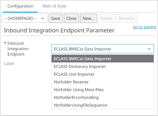Click the Inbound Integration Endpoint combo field
The image size is (158, 116).
click(x=102, y=49)
